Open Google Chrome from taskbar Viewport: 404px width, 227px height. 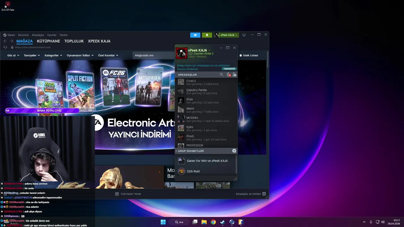(x=213, y=222)
